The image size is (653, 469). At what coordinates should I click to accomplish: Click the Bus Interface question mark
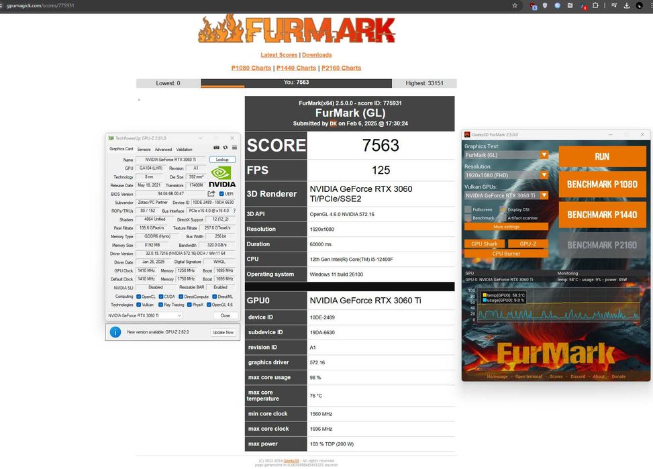pyautogui.click(x=234, y=211)
